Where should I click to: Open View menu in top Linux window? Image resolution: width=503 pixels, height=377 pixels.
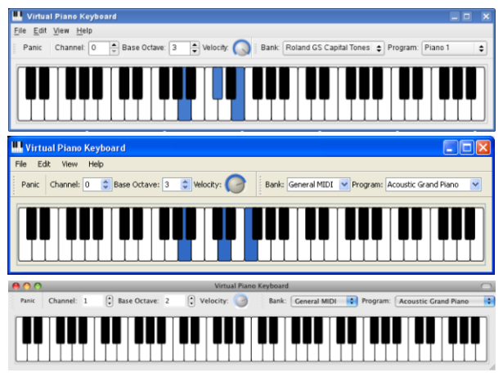point(61,31)
